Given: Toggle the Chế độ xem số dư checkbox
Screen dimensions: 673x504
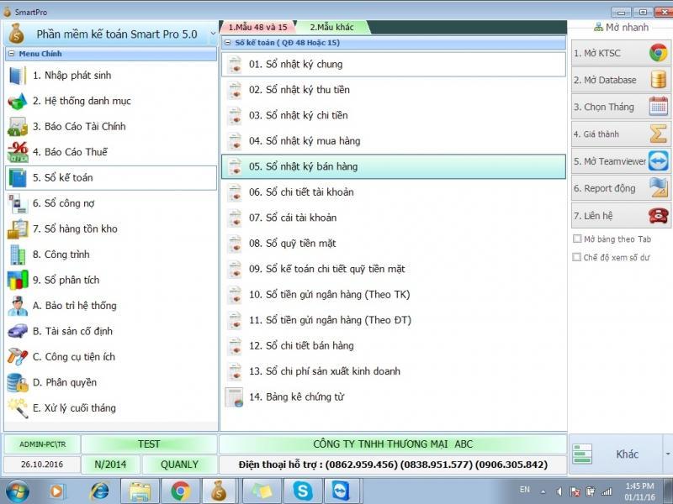Looking at the screenshot, I should tap(577, 258).
